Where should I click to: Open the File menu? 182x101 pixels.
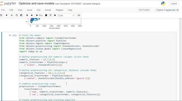(3, 10)
